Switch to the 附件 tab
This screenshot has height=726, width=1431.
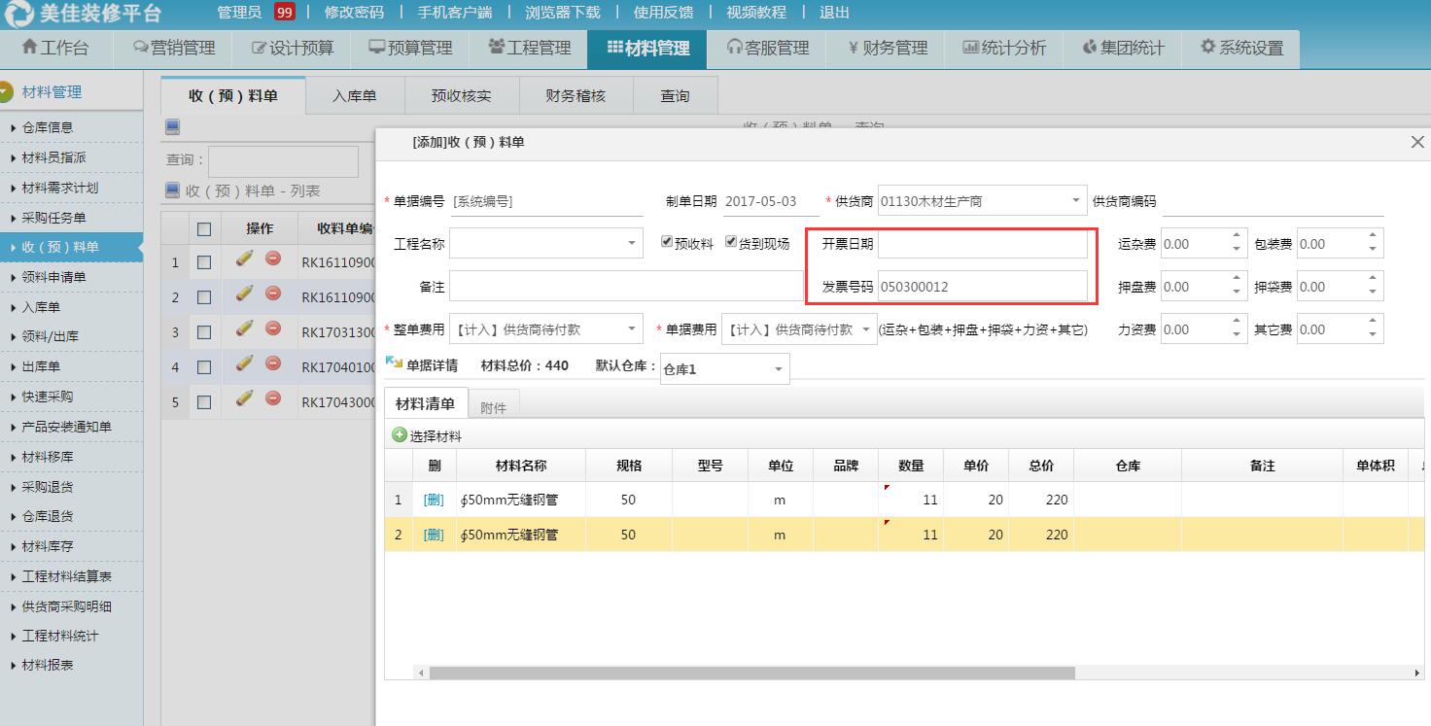pyautogui.click(x=495, y=405)
